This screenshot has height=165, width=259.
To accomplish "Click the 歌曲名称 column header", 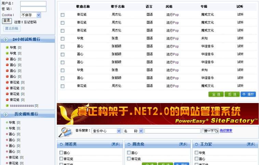I will coord(83,7).
